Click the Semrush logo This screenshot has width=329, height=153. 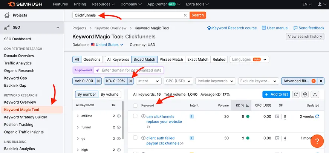pyautogui.click(x=25, y=4)
